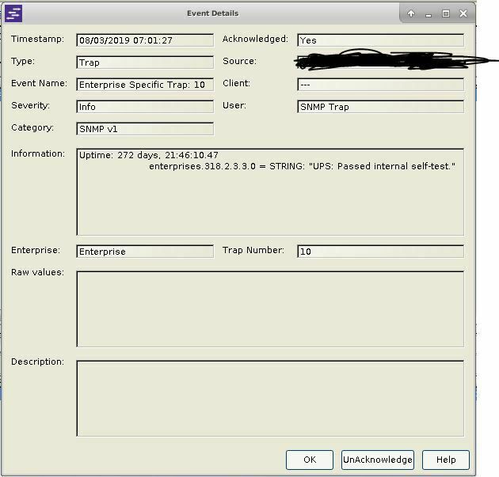Click the Category field showing SNMP v1
Image resolution: width=499 pixels, height=477 pixels.
tap(145, 129)
